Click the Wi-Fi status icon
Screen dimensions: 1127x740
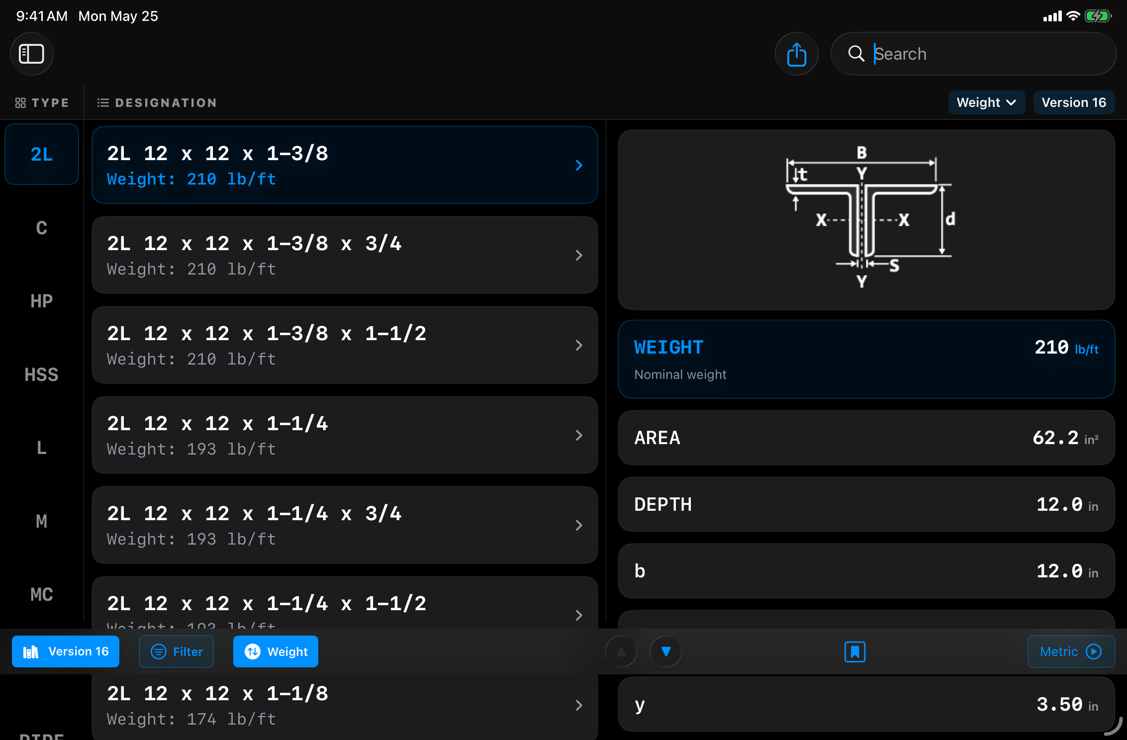click(x=1073, y=16)
